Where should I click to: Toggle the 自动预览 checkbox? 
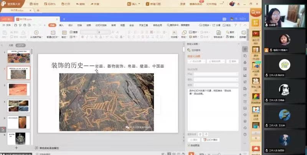click(x=188, y=145)
